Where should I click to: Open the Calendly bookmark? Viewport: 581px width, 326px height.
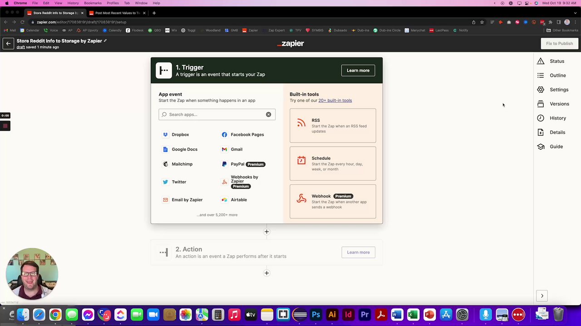point(112,30)
